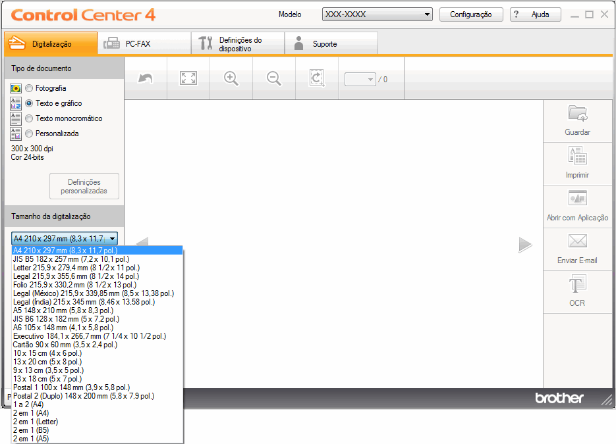Choose Postal 2 (Duplo) size option
The image size is (616, 444).
tap(98, 396)
